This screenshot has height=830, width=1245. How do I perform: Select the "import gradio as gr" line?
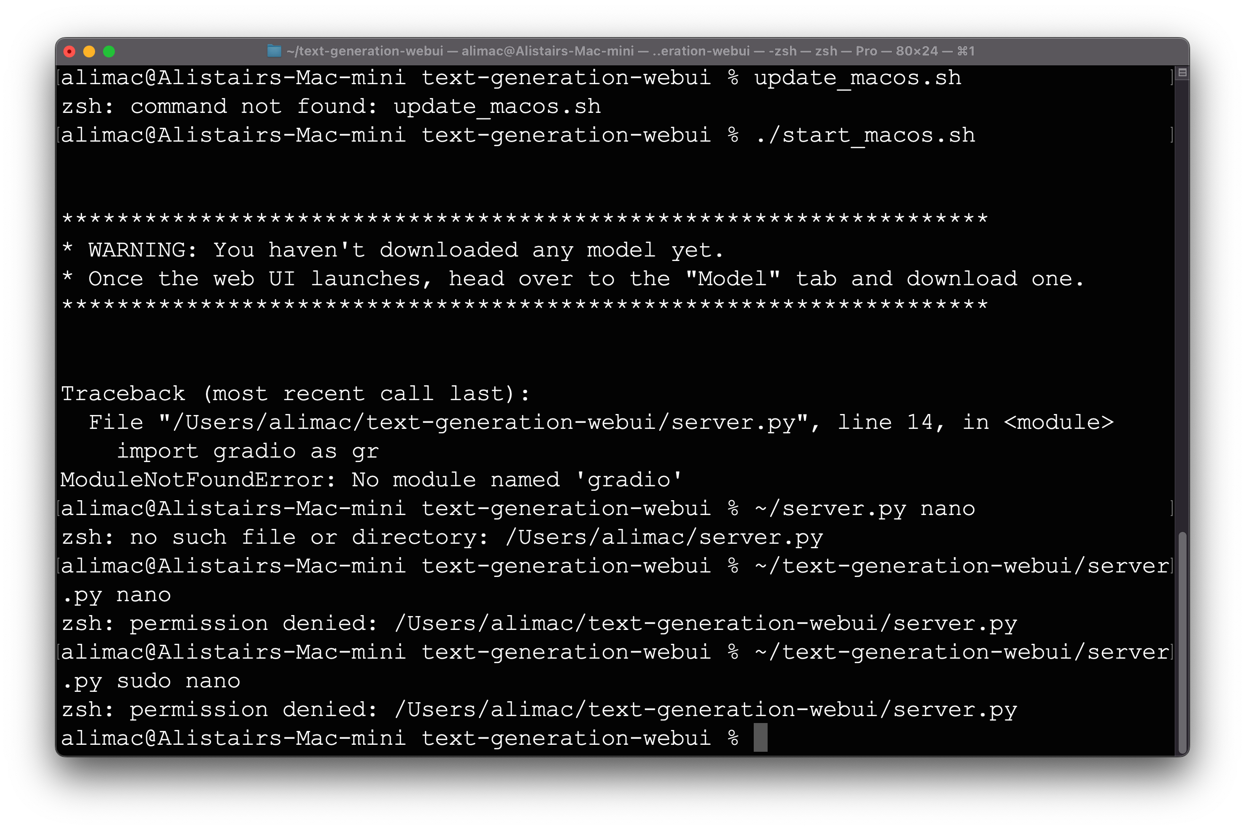click(247, 451)
